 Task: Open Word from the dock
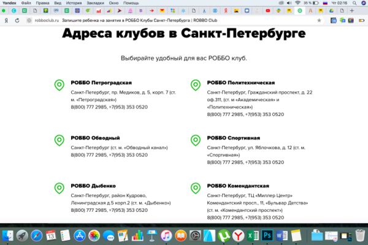point(282,235)
